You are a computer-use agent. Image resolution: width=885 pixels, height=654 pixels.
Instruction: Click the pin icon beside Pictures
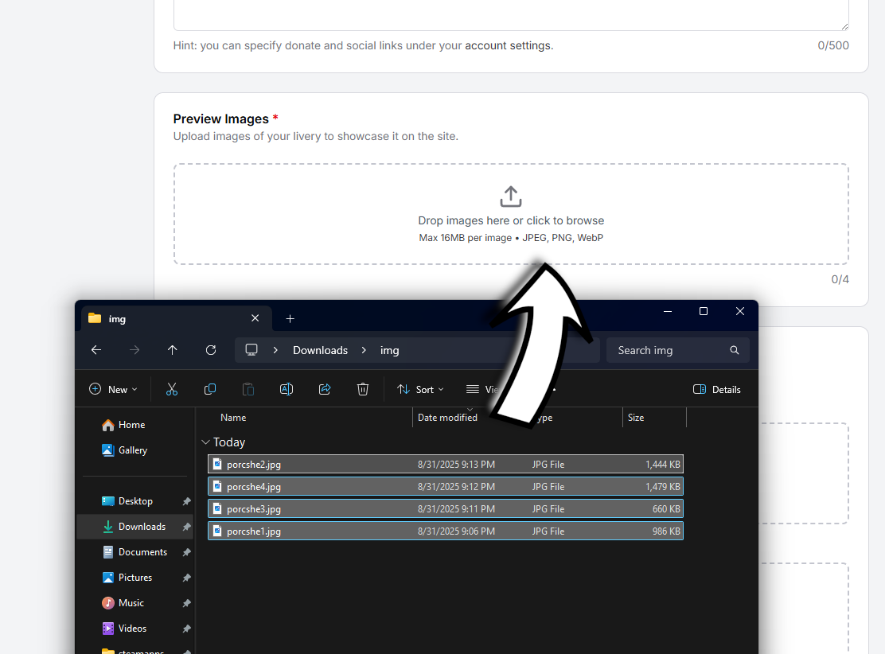[187, 578]
